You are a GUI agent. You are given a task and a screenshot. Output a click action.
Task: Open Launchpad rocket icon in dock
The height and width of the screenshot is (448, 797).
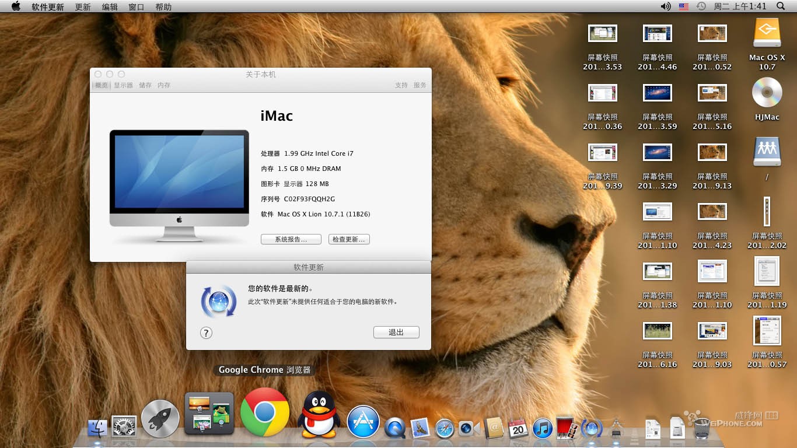coord(160,419)
